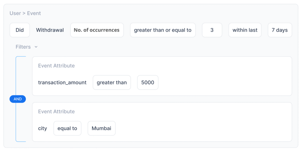Change the equal to operator for city
The width and height of the screenshot is (305, 153).
67,128
